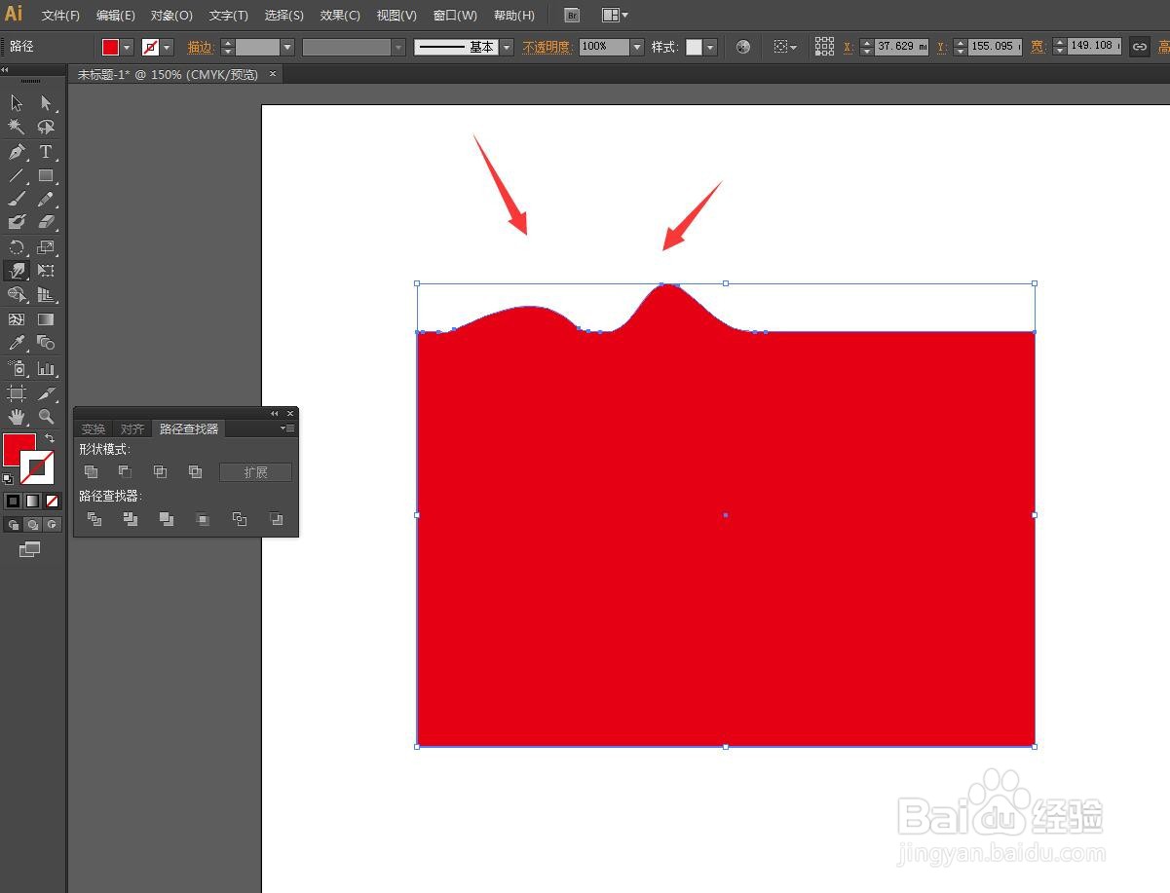The width and height of the screenshot is (1170, 893).
Task: Swap fill and stroke colors
Action: click(50, 439)
